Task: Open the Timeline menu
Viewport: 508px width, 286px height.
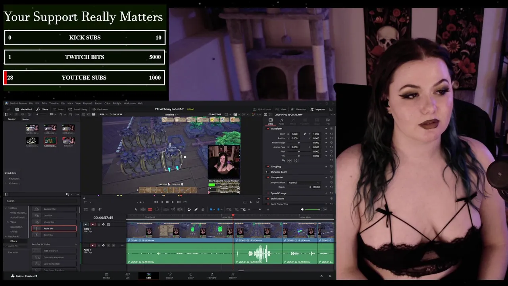Action: 54,103
